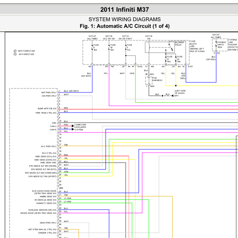The width and height of the screenshot is (238, 238).
Task: Click the E103 connector label
Action: pyautogui.click(x=140, y=66)
